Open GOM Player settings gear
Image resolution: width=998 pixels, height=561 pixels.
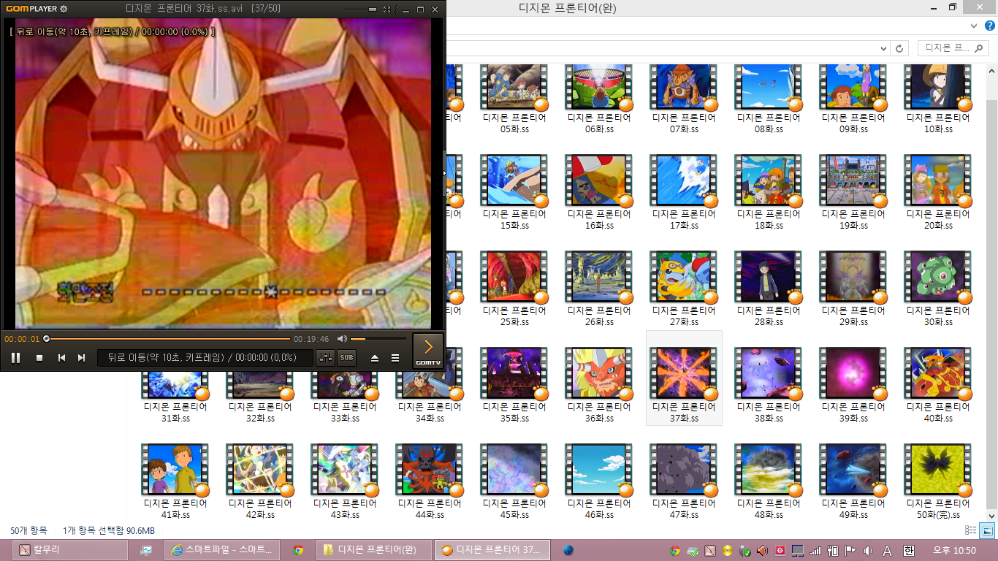(x=64, y=9)
